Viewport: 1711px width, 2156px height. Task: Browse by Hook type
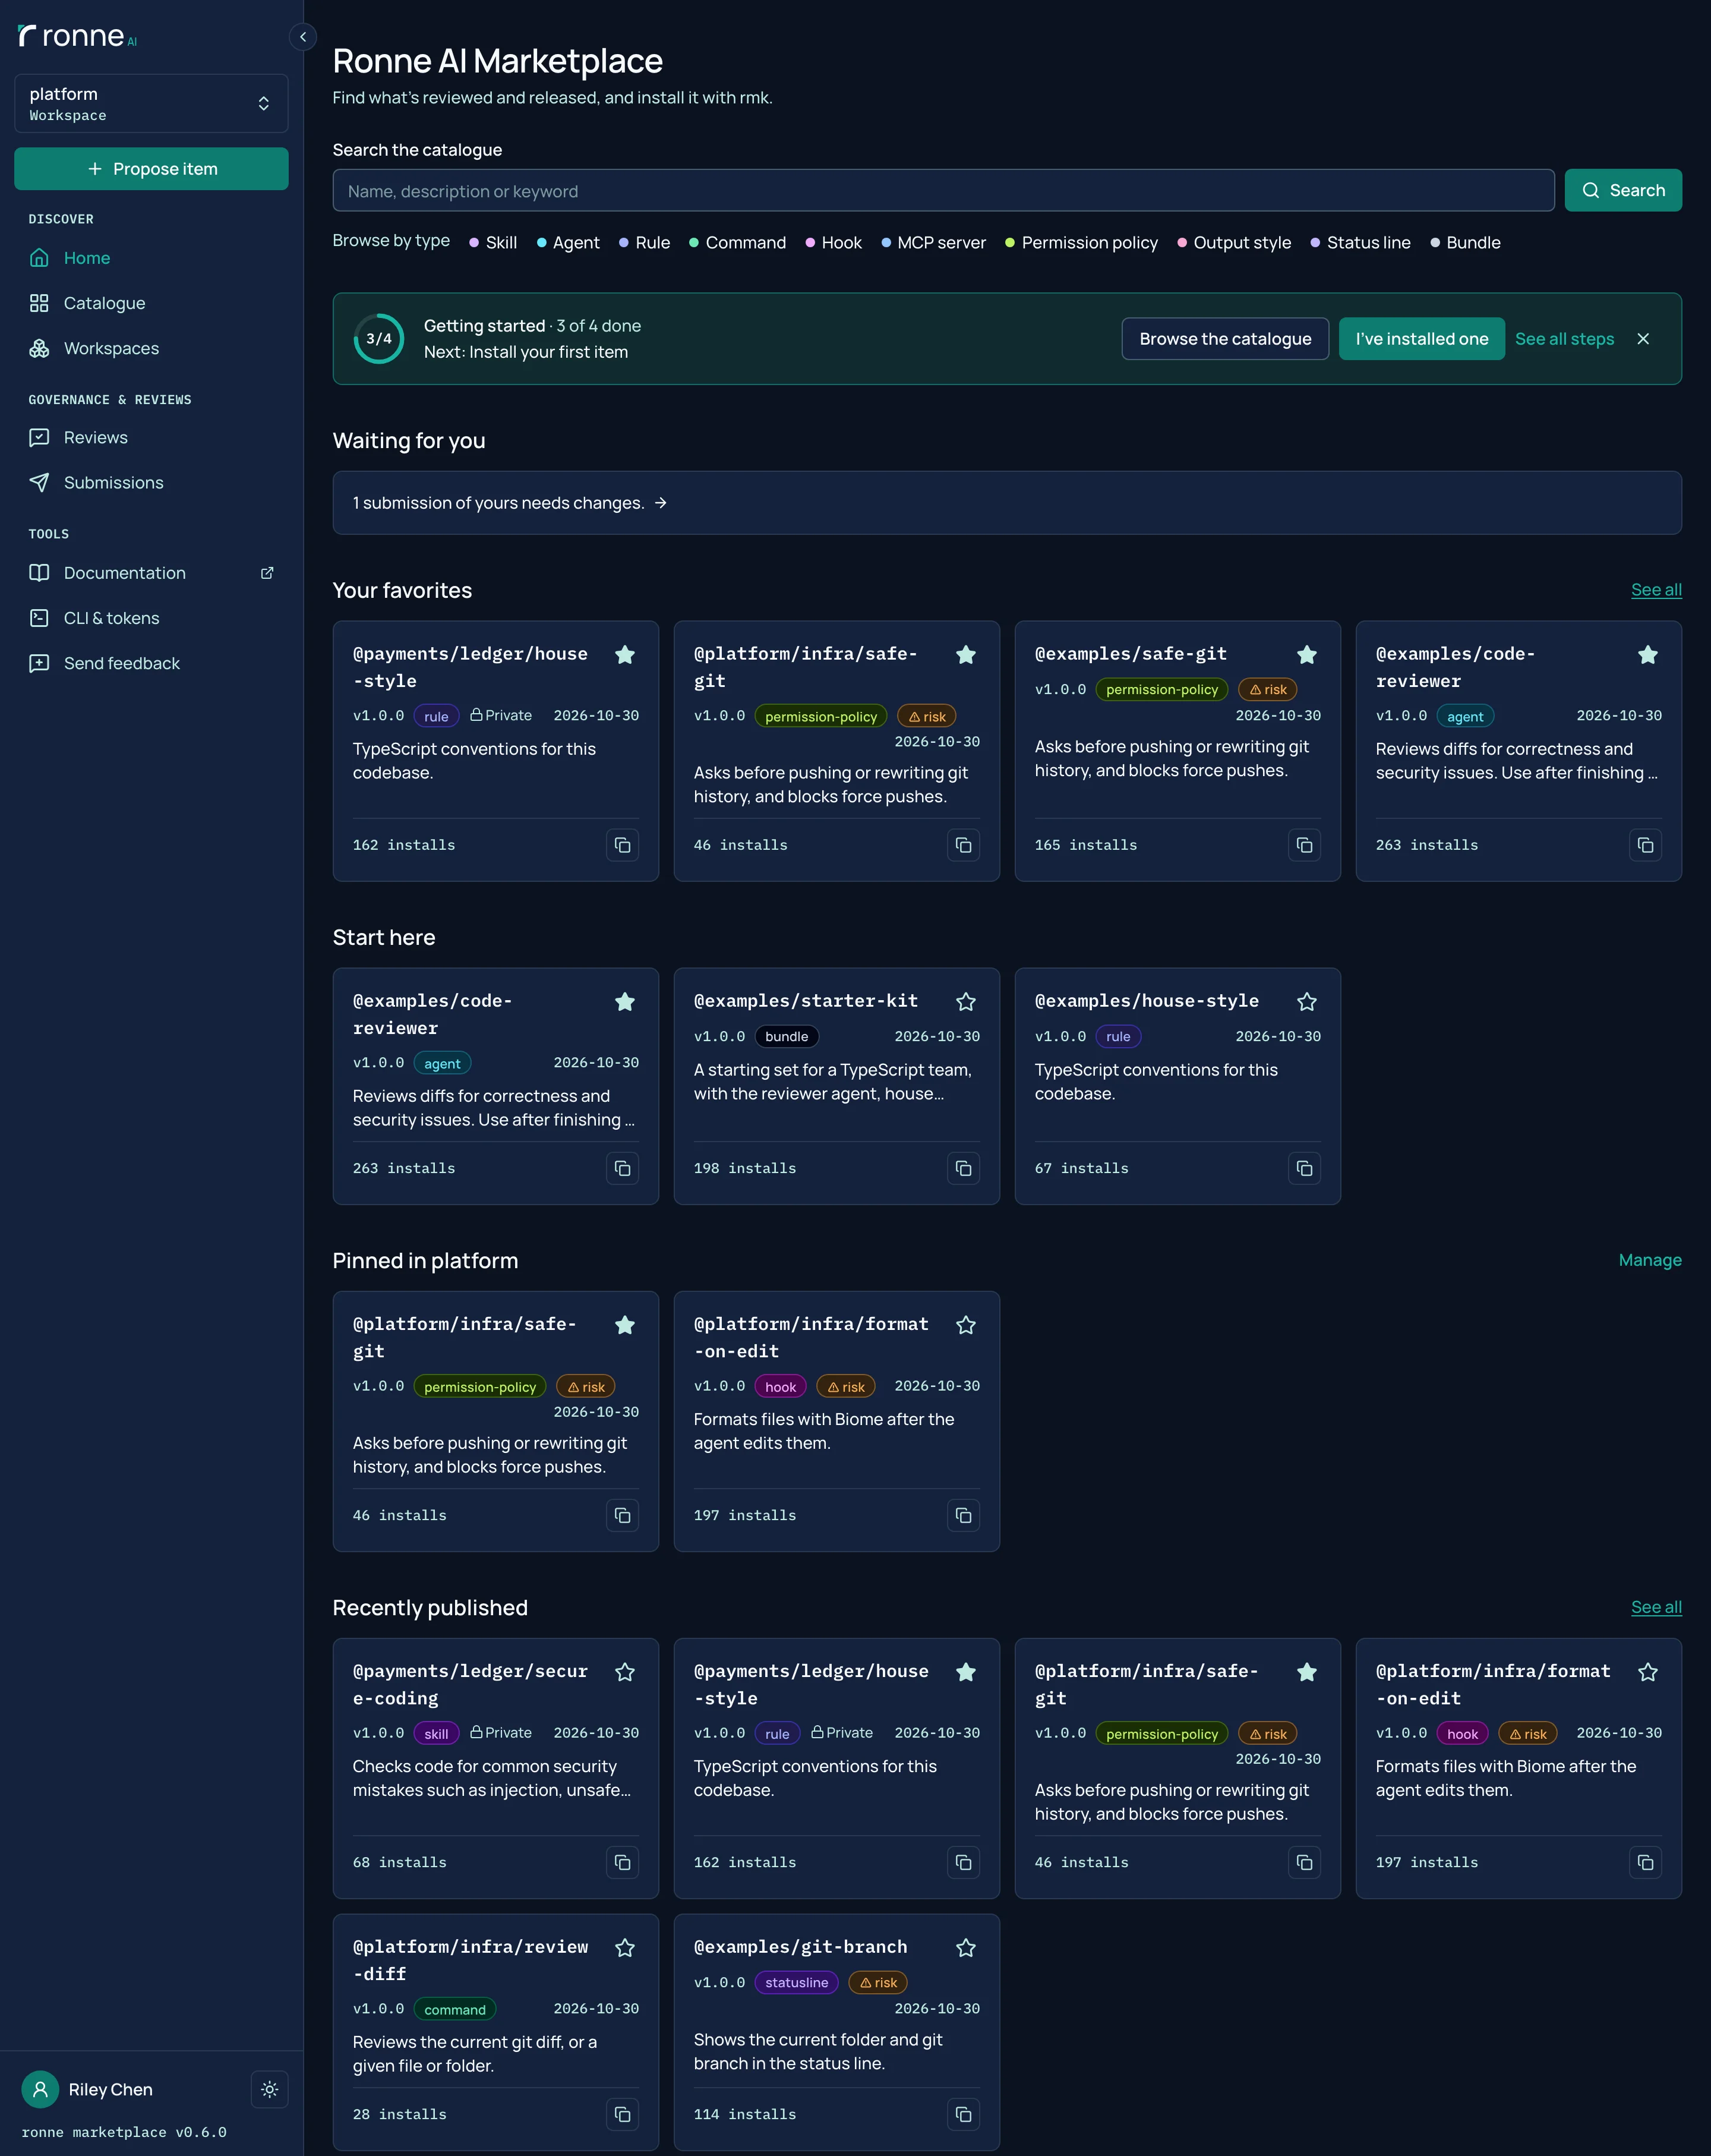pos(833,243)
